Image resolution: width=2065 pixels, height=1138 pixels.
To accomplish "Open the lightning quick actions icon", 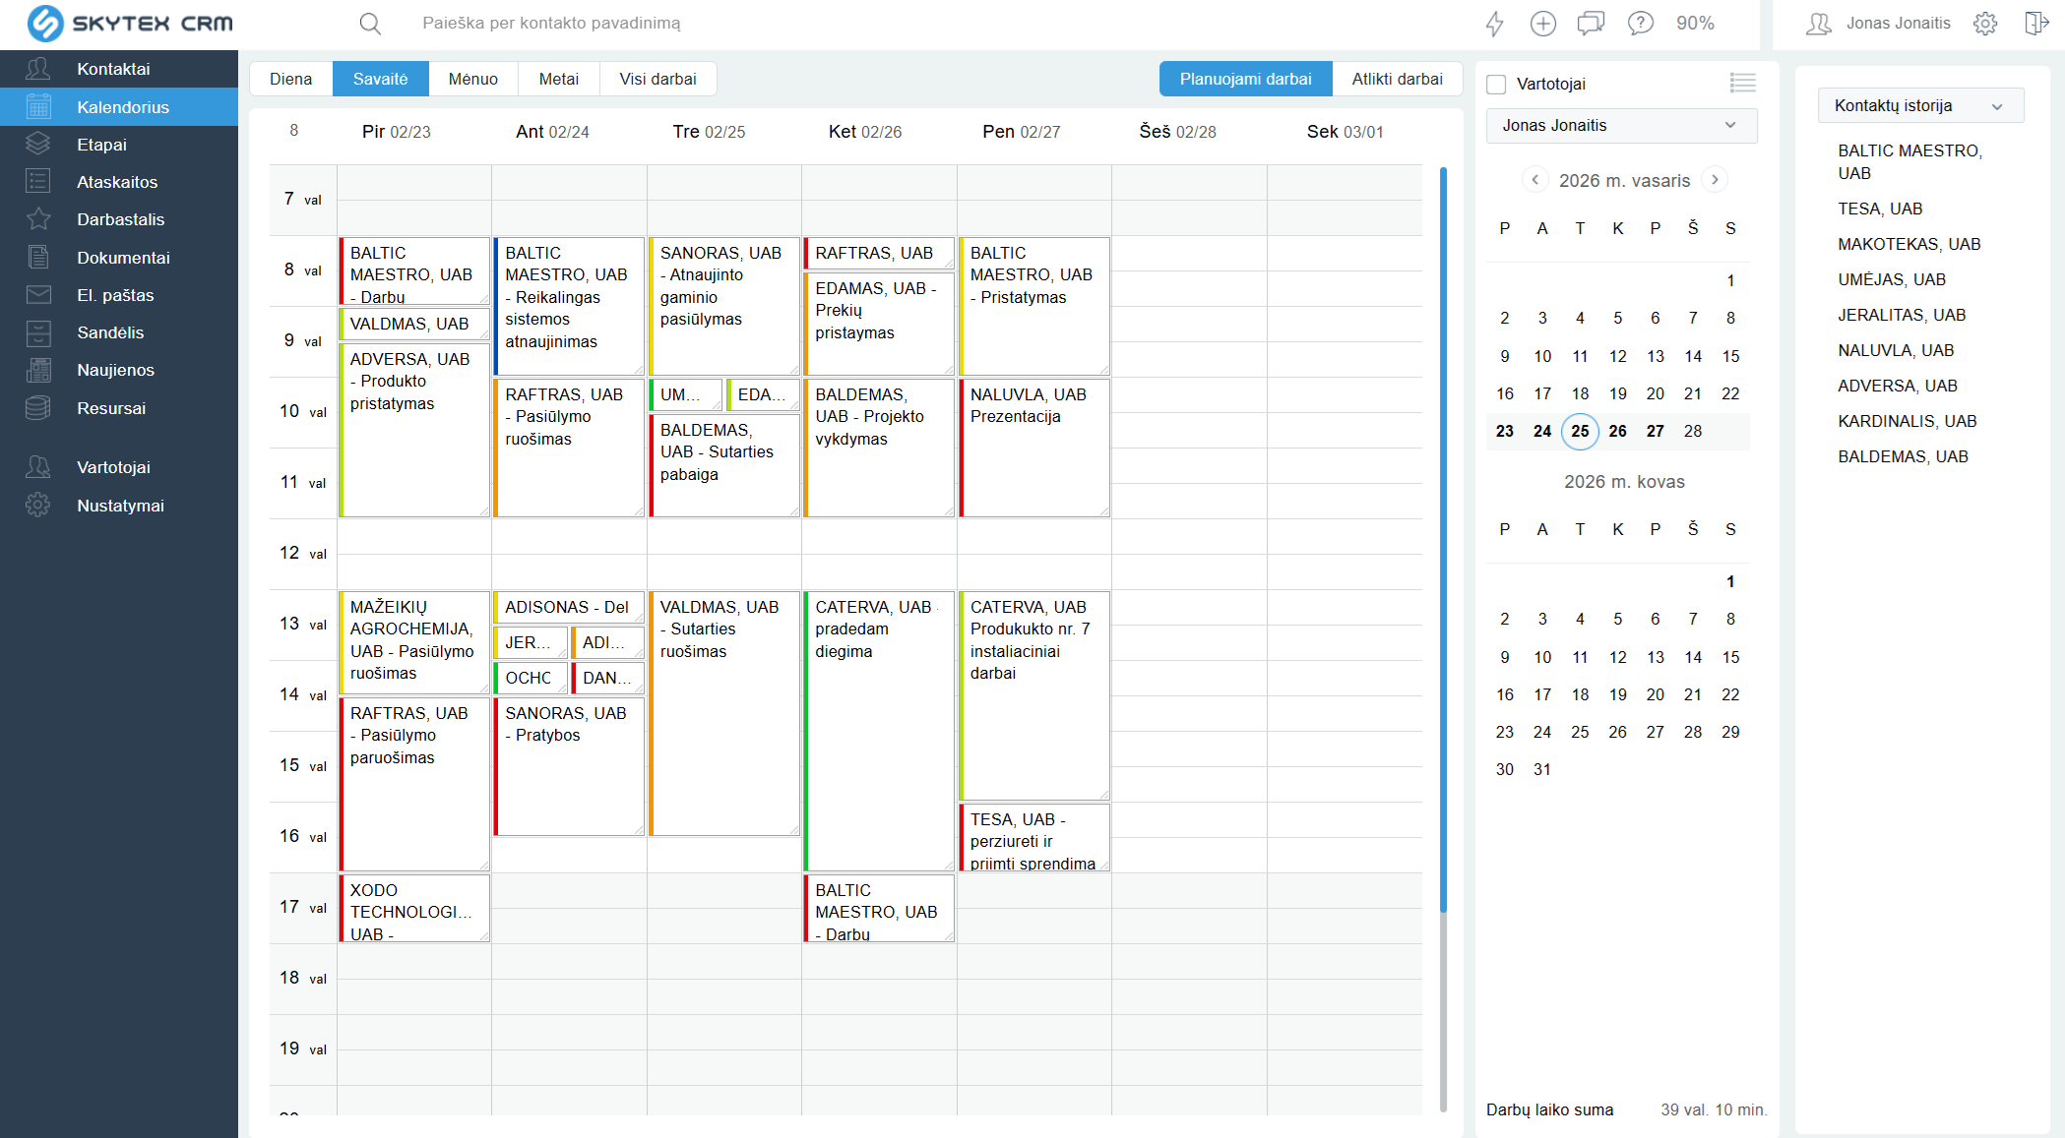I will tap(1495, 24).
